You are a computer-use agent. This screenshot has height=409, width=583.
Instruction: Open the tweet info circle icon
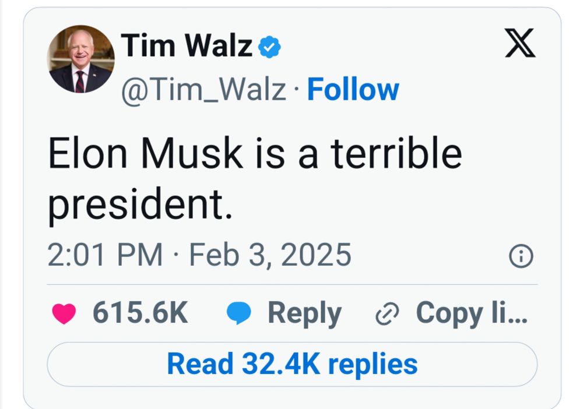[521, 256]
